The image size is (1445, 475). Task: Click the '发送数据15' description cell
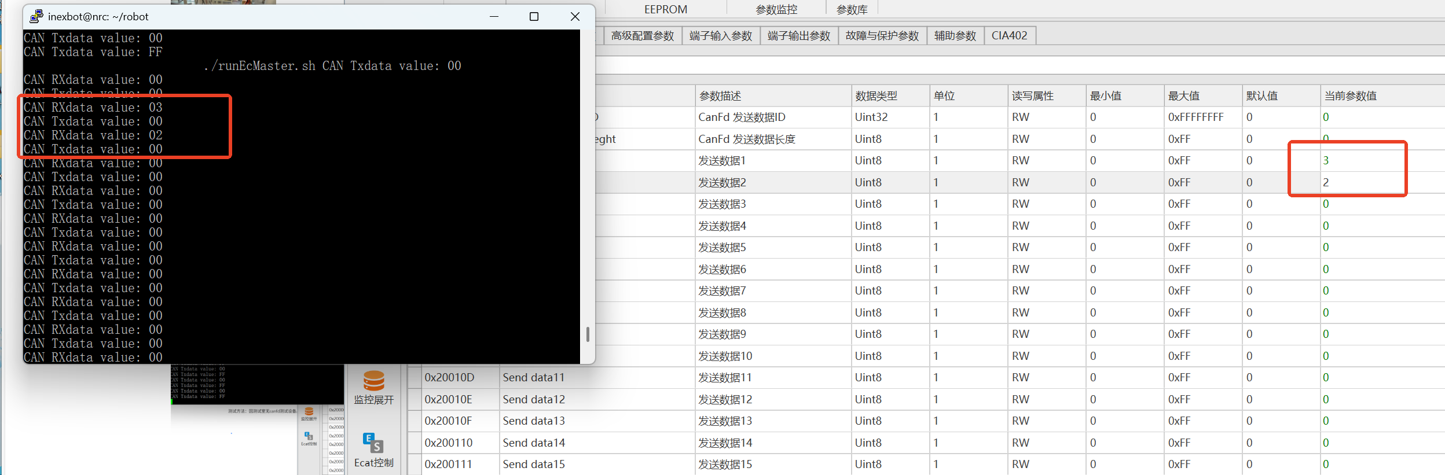coord(773,464)
